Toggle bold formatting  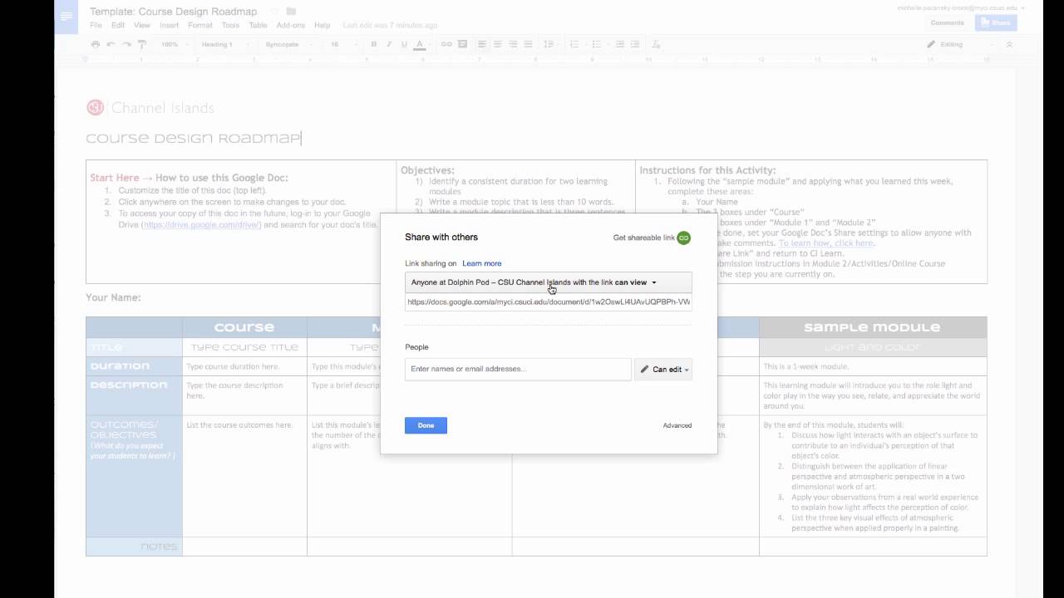374,44
